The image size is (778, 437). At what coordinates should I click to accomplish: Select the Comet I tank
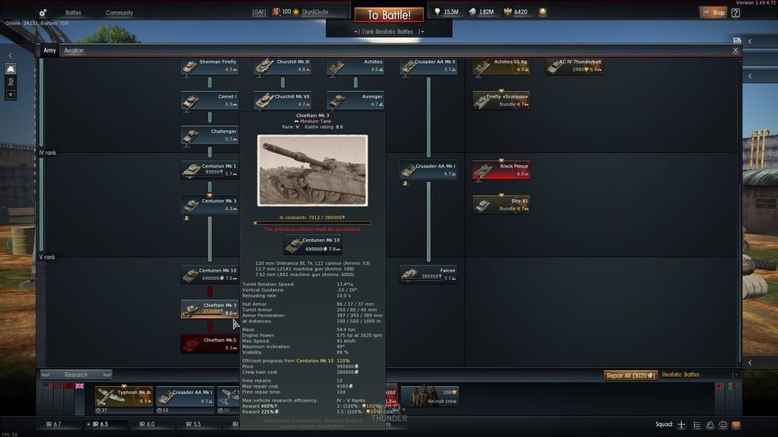(x=210, y=101)
